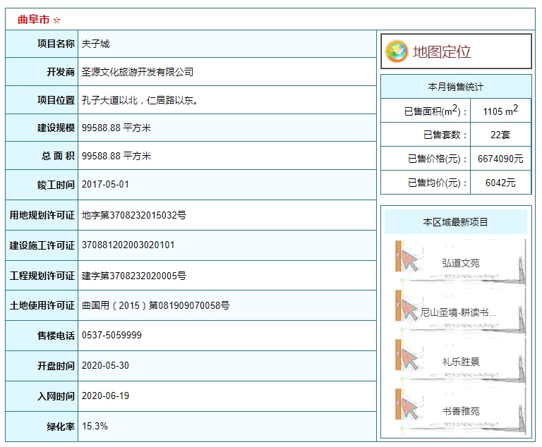Click network entry date 2020-06-19
The height and width of the screenshot is (447, 542).
(105, 396)
